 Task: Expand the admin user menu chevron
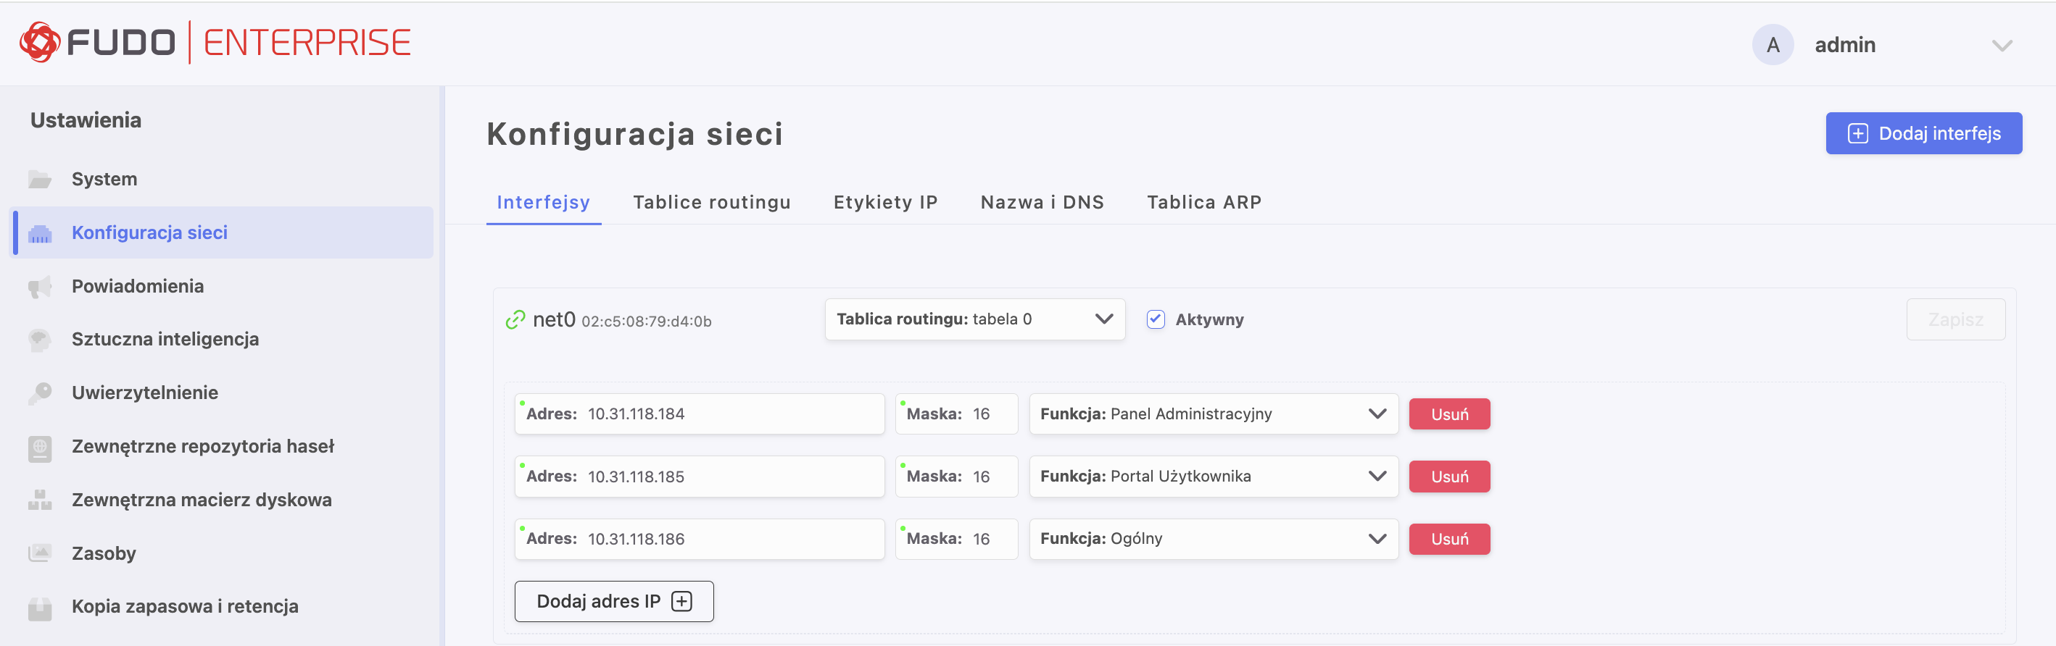(x=2001, y=46)
